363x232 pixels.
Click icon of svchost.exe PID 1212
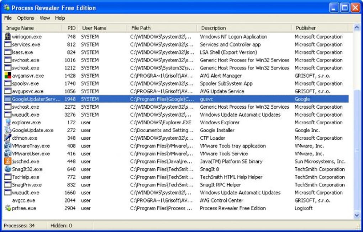pos(7,68)
